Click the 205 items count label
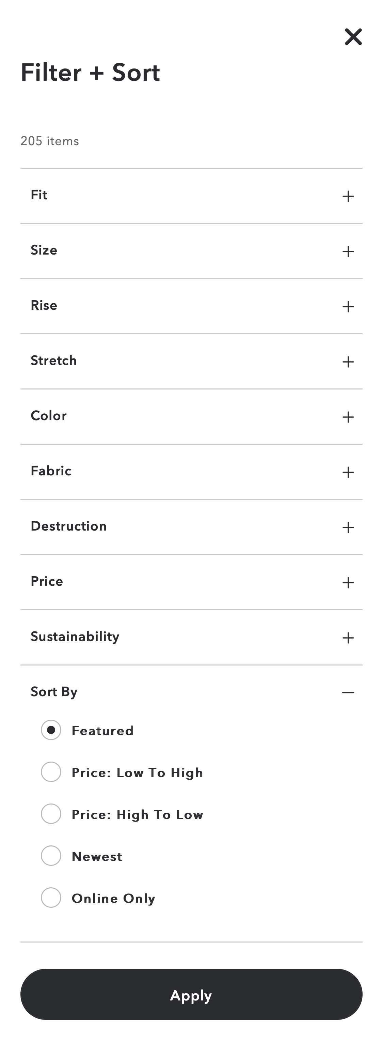This screenshot has height=1056, width=383. 50,141
